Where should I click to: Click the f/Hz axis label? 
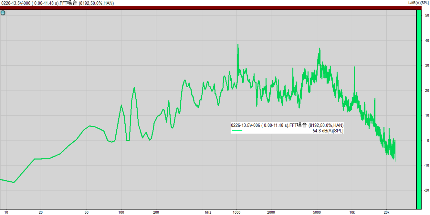point(208,212)
